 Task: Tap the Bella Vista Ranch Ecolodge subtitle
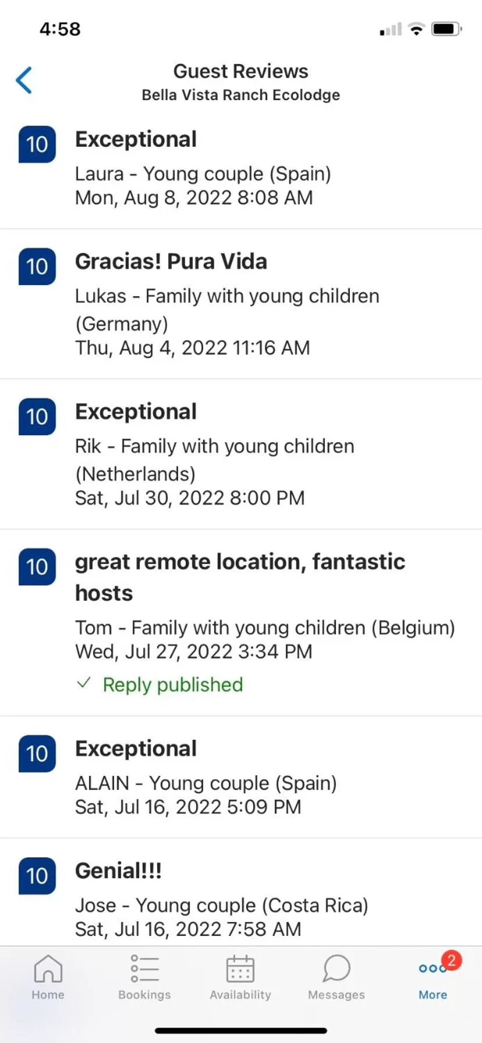(x=241, y=95)
